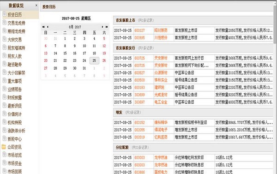Select Sunday August 13 in the calendar
This screenshot has height=174, width=277.
(x=46, y=53)
